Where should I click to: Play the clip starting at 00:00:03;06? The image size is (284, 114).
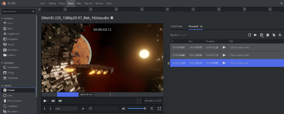[x=224, y=55]
